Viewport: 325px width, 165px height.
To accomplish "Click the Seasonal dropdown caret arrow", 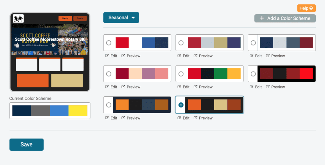I will (x=133, y=18).
